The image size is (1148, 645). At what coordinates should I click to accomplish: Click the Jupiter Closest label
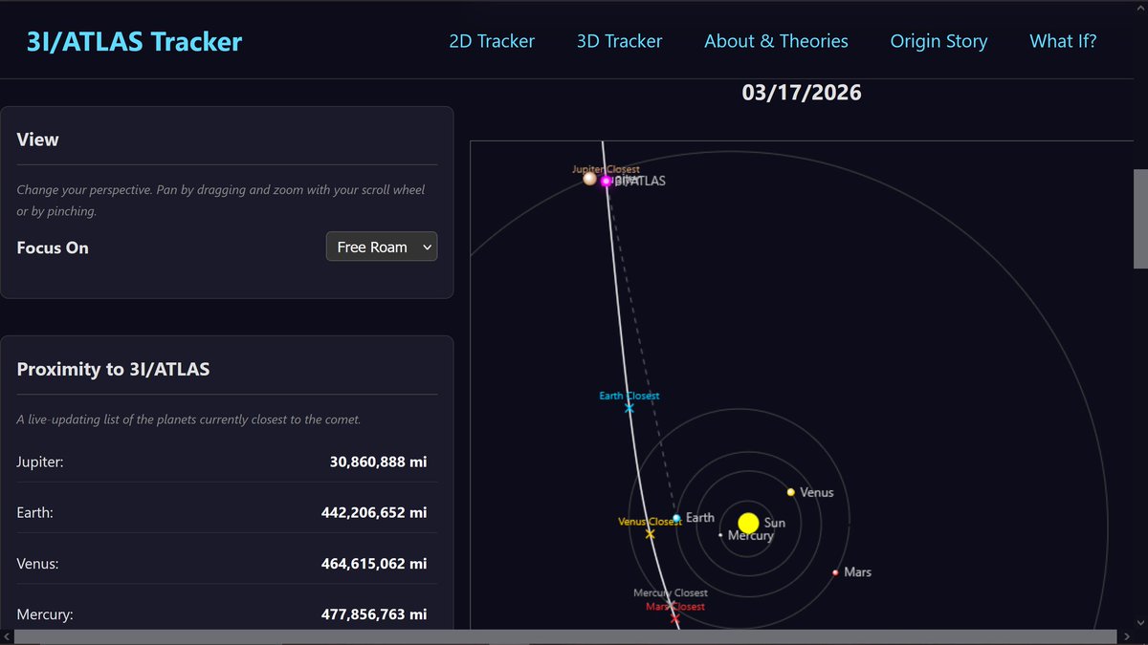606,169
